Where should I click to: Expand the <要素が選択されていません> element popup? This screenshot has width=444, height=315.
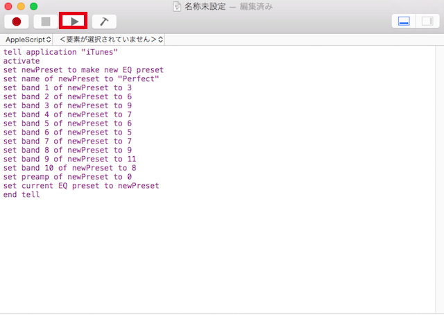(x=111, y=40)
